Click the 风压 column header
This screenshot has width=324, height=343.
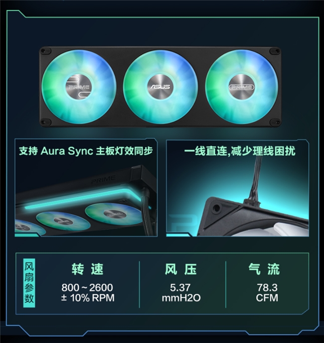[x=181, y=269]
